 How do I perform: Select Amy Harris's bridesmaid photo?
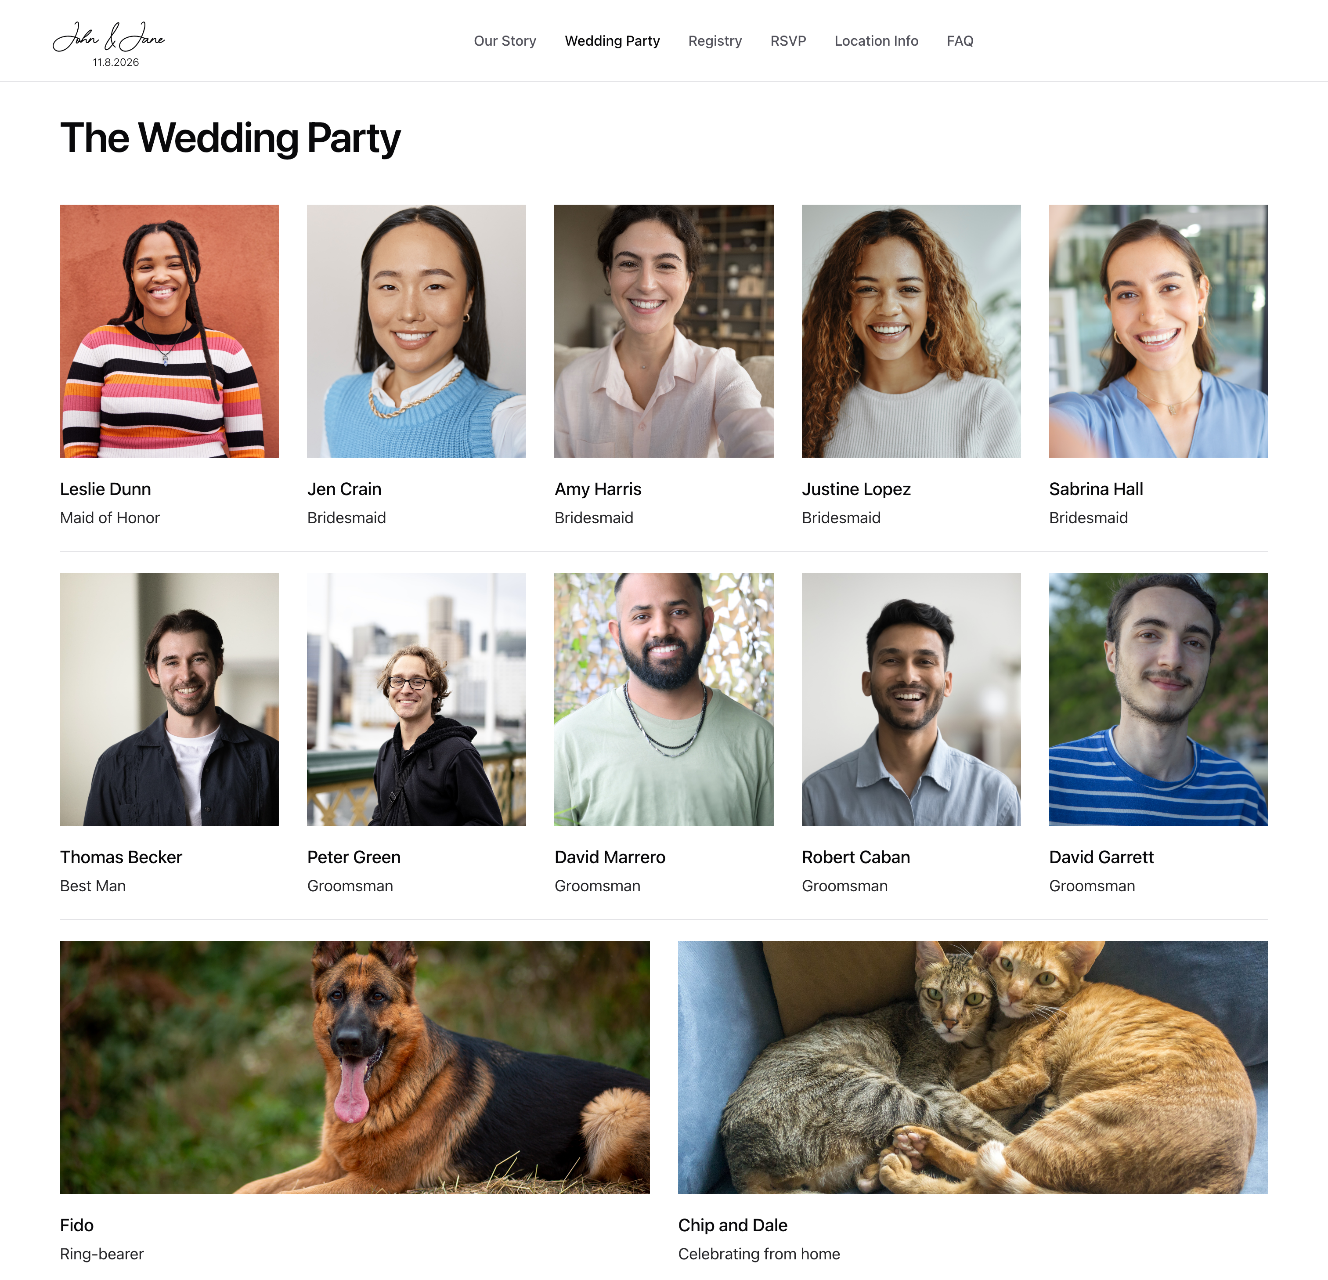point(663,331)
